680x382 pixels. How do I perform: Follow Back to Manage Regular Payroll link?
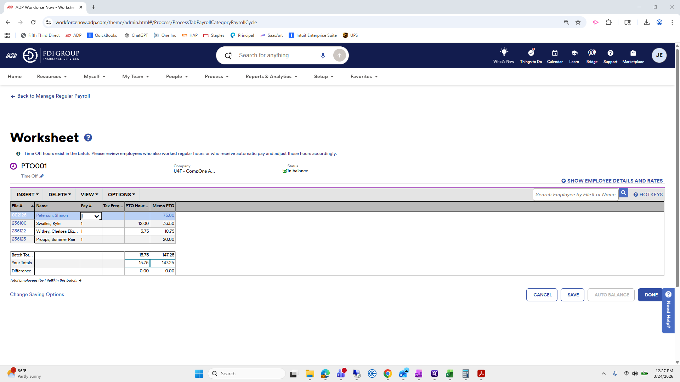coord(53,96)
